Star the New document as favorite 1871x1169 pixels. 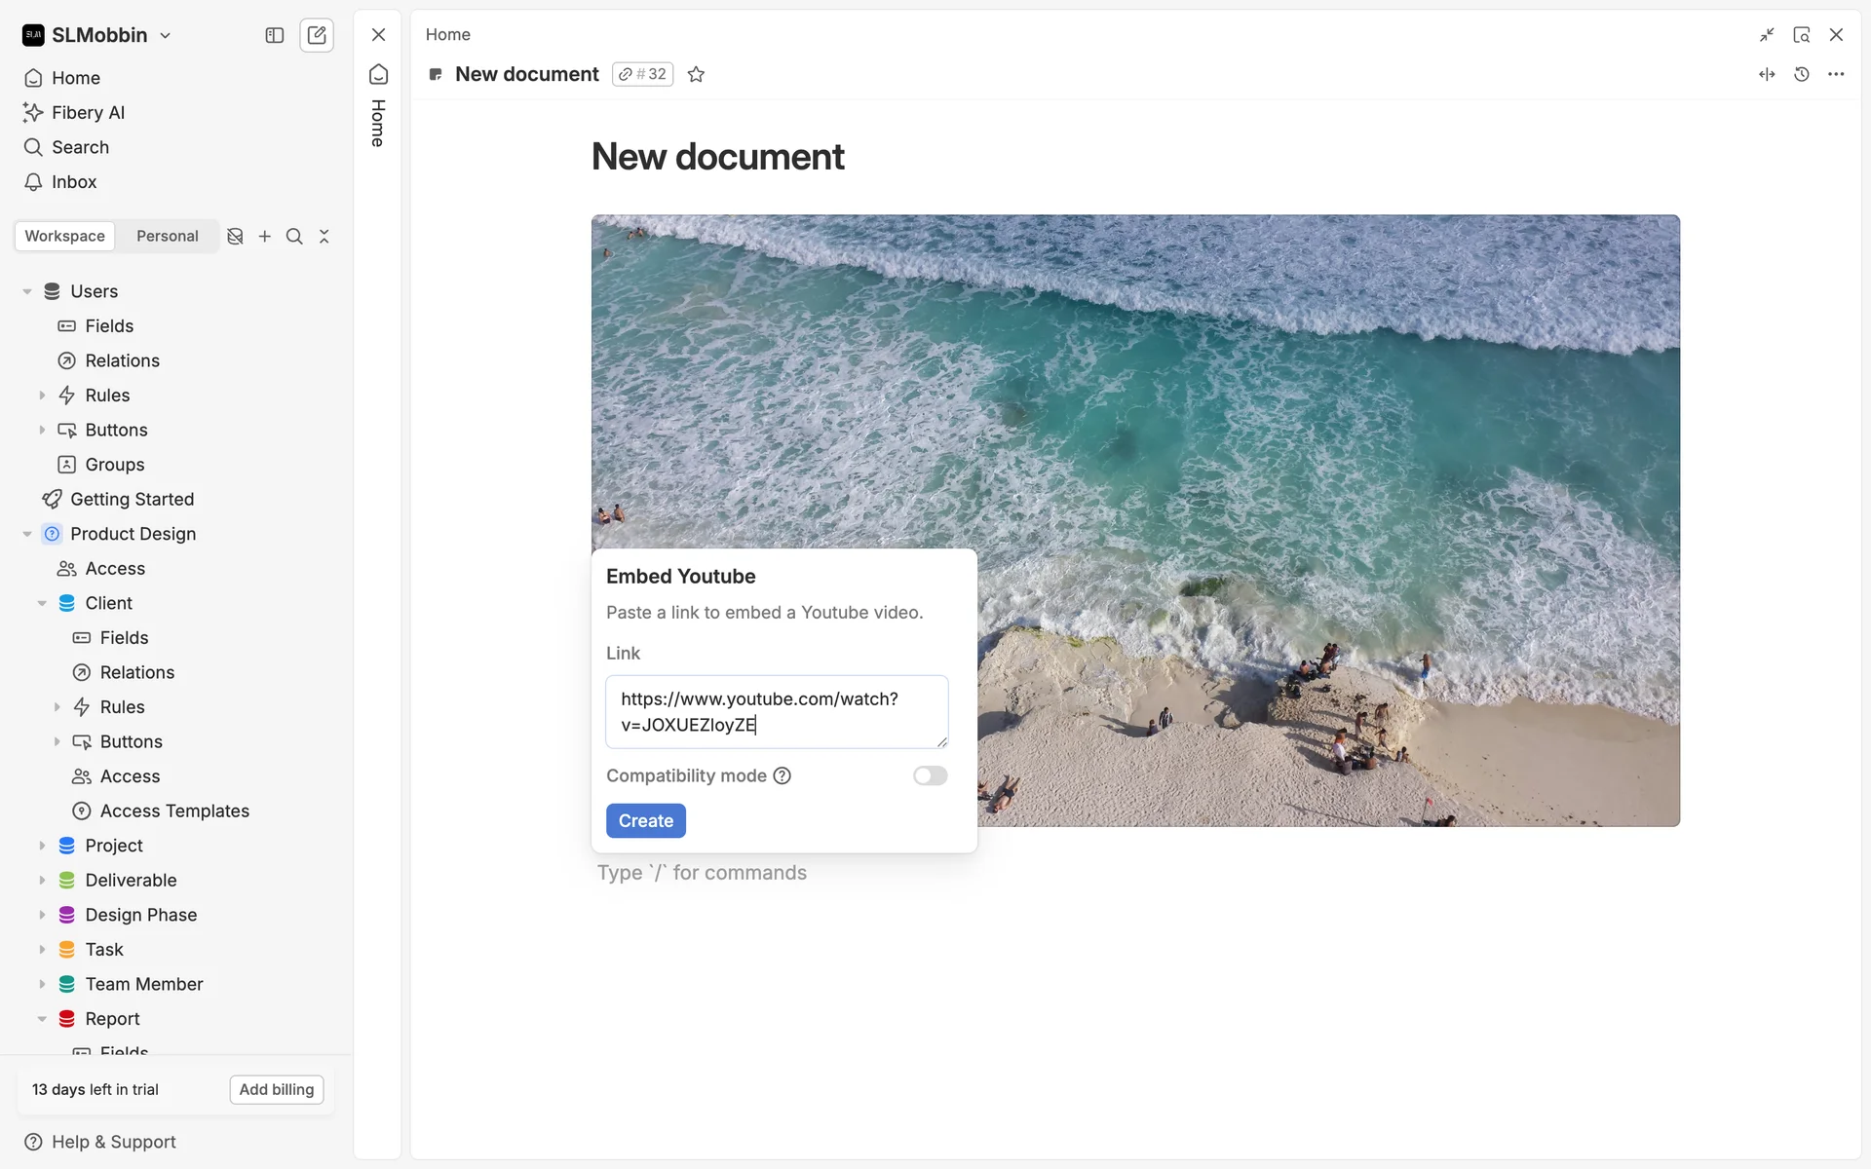coord(696,74)
